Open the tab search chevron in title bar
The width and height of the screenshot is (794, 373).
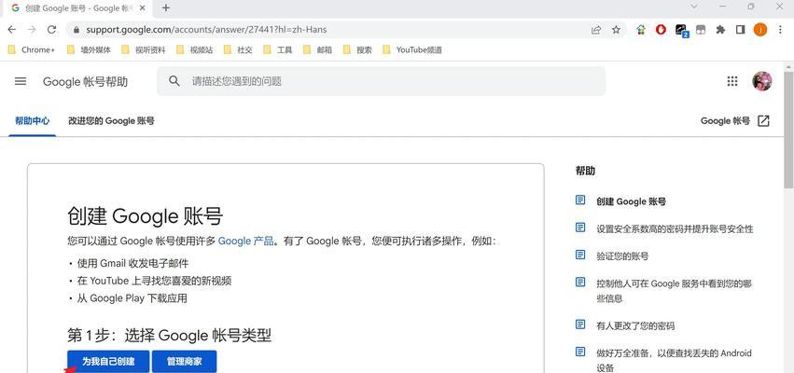pos(694,7)
